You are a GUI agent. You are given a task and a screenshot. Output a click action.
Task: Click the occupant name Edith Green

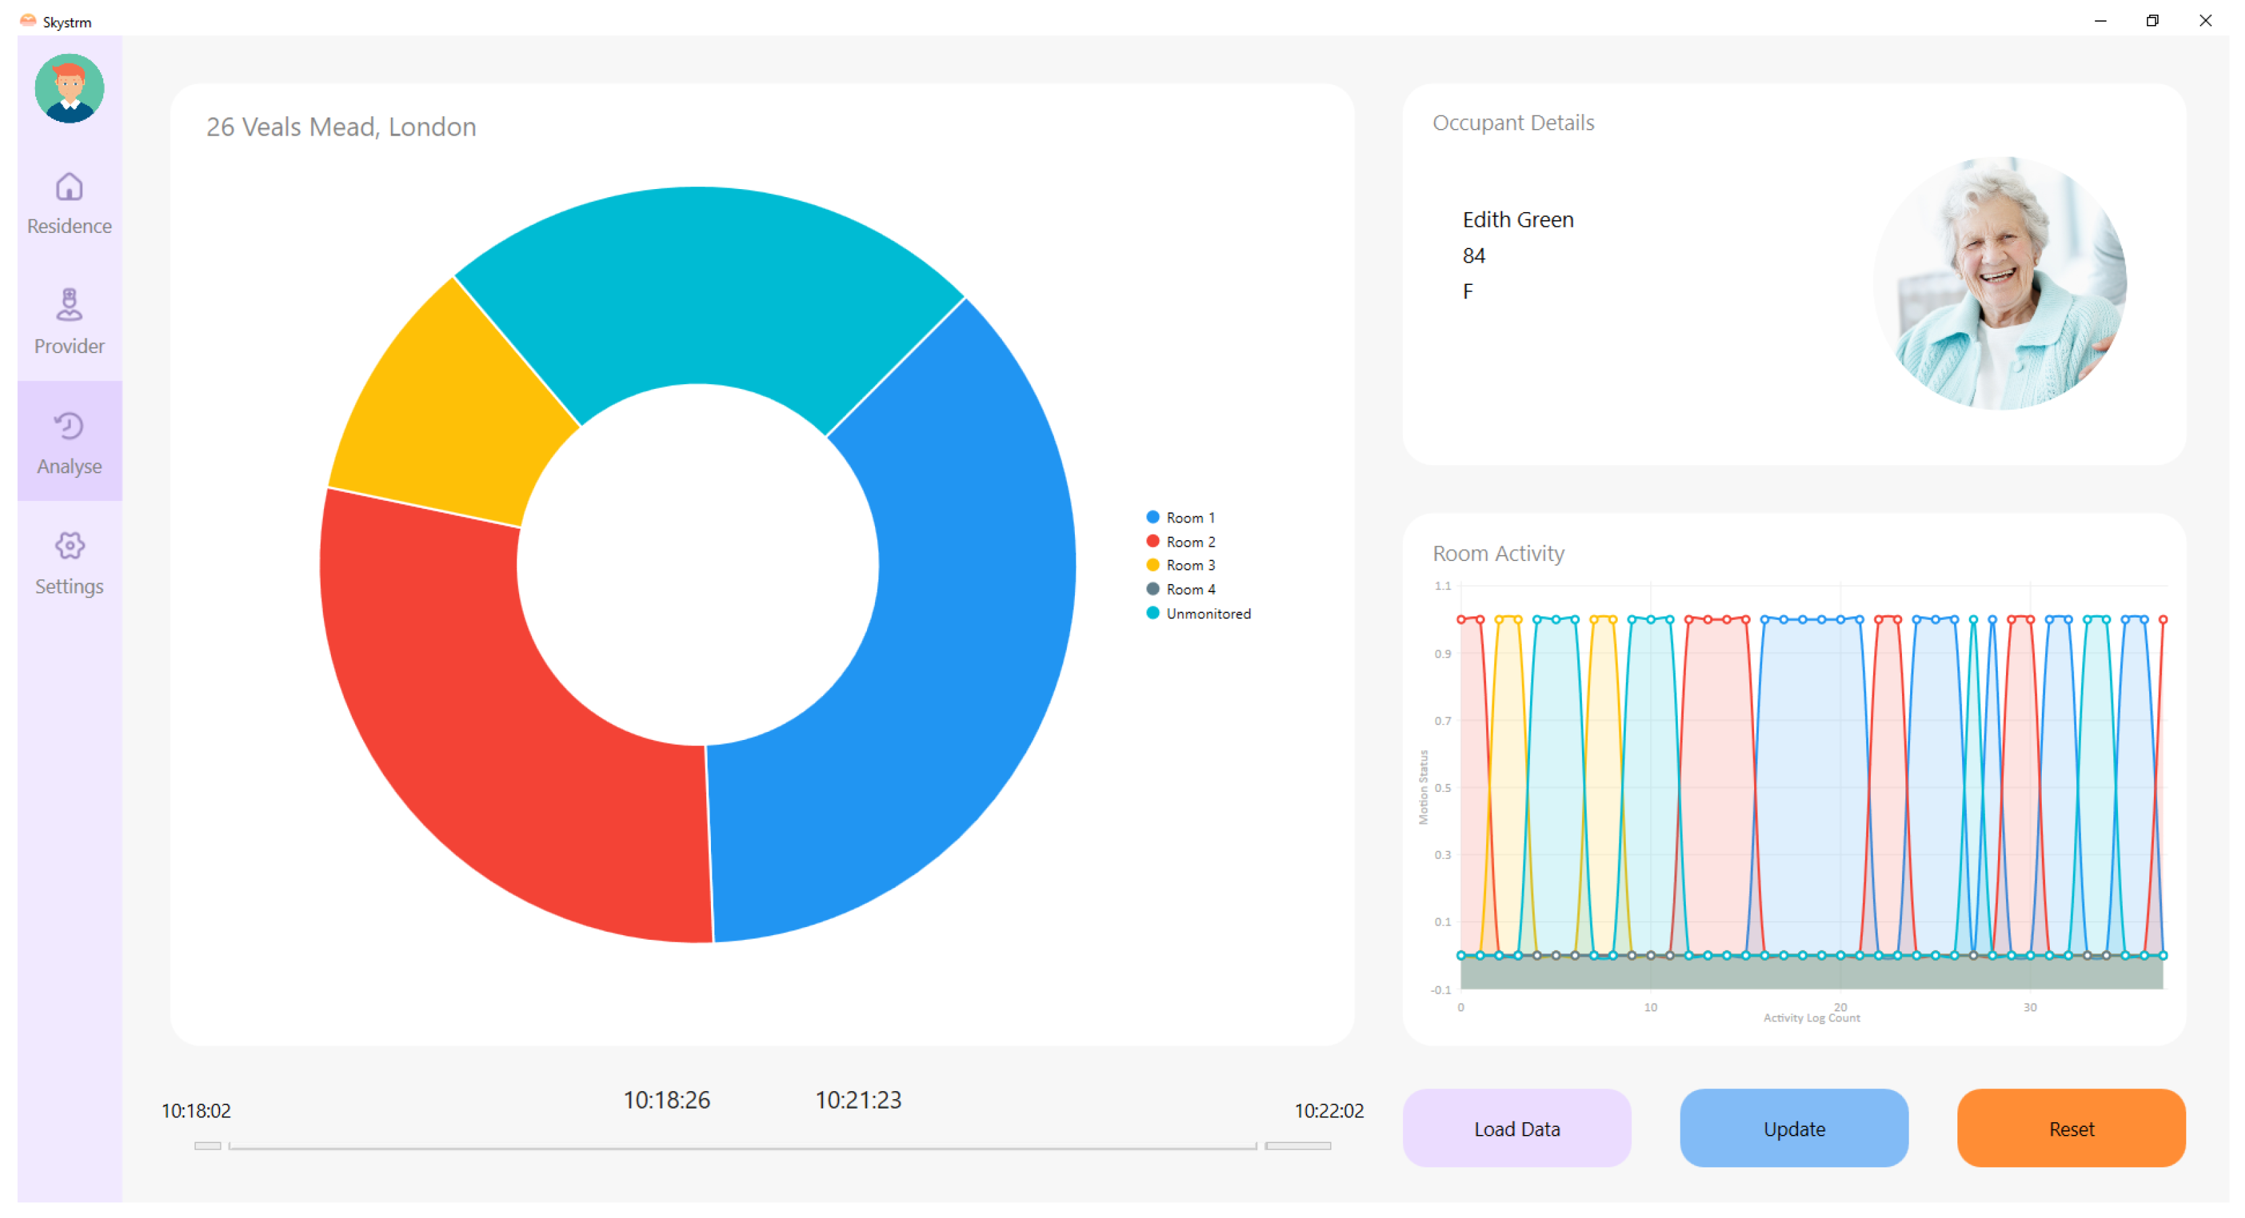coord(1517,219)
